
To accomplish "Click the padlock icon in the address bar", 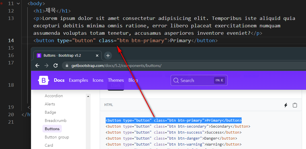I will [67, 66].
